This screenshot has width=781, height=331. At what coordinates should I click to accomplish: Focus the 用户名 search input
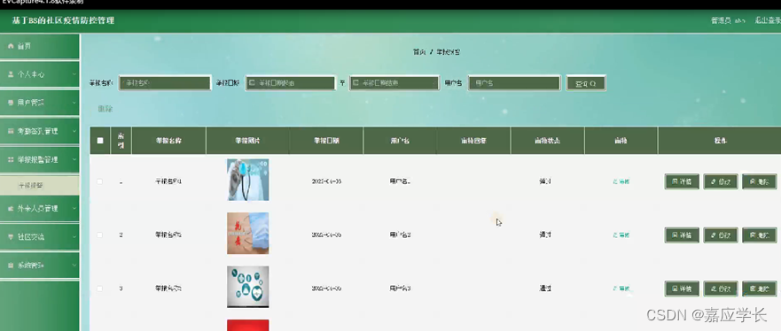514,83
